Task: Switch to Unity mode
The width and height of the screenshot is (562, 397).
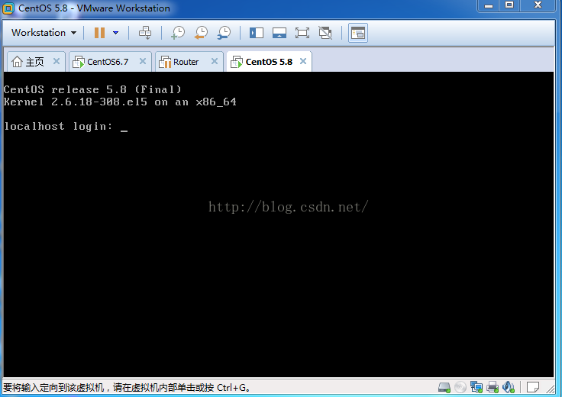Action: (x=325, y=33)
